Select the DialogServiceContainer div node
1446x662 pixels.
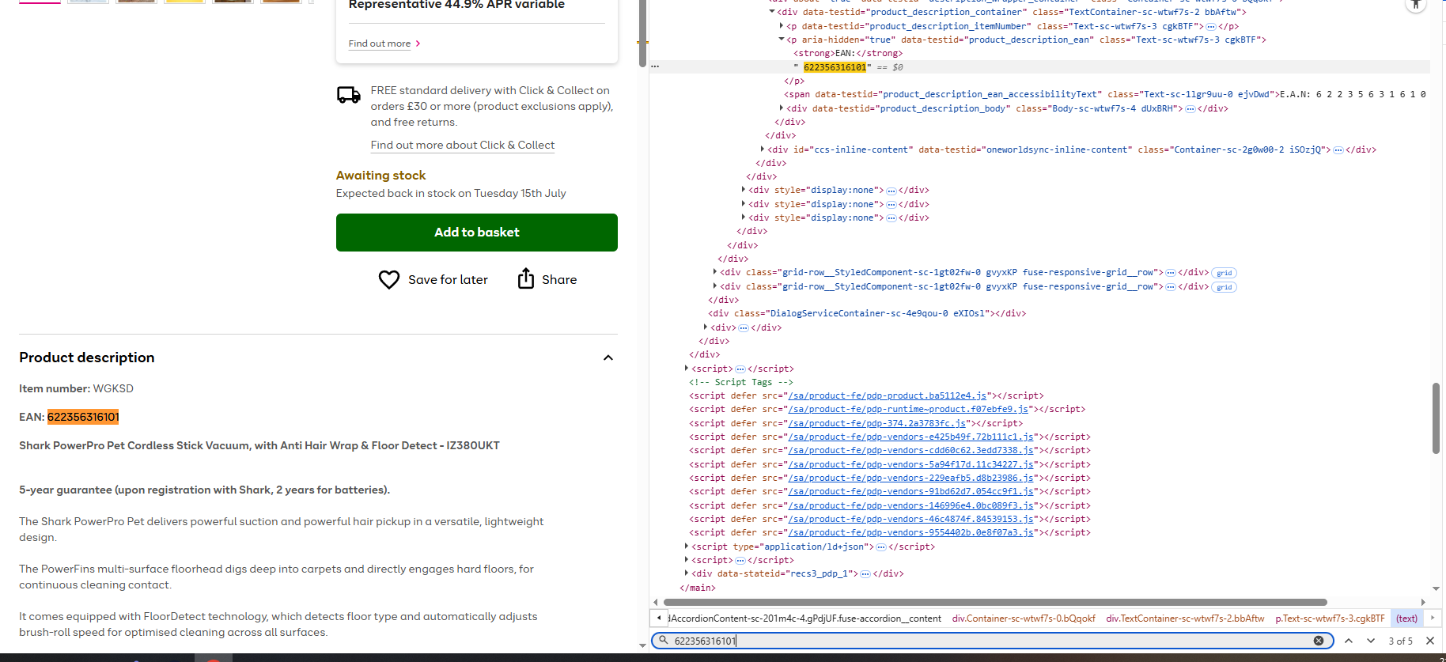pos(867,313)
